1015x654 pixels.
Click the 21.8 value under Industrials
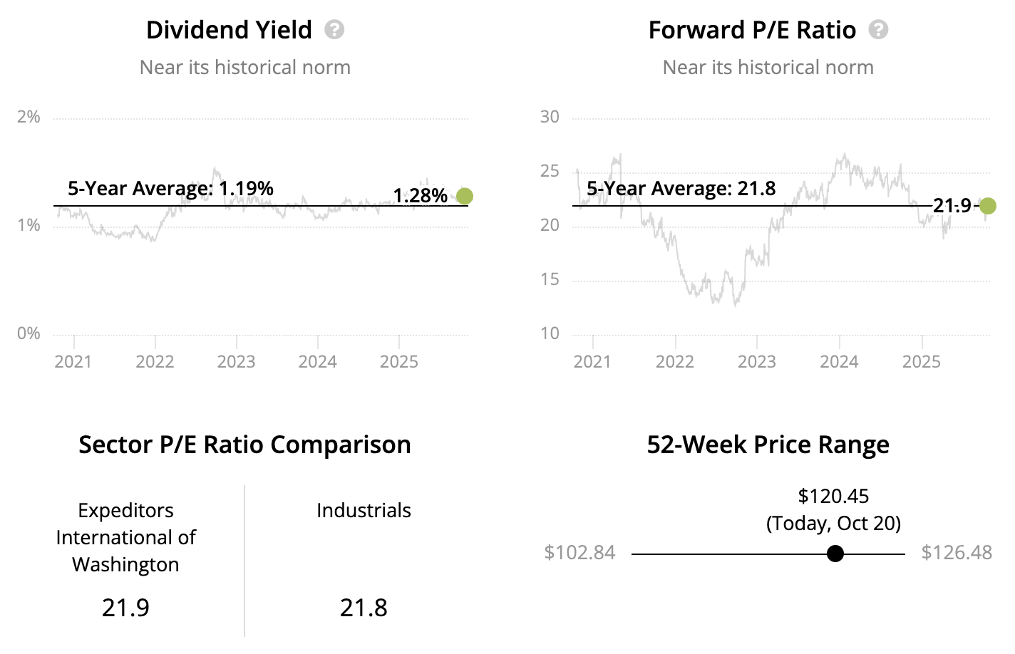pyautogui.click(x=364, y=608)
